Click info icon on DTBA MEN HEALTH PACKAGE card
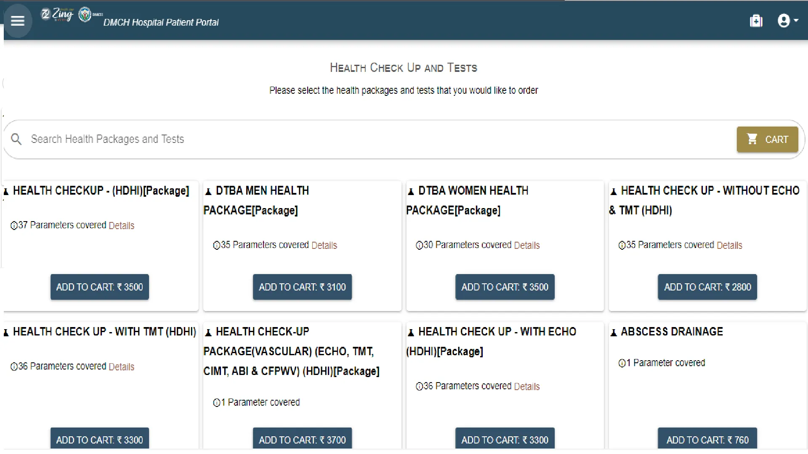Viewport: 808px width, 454px height. tap(217, 245)
